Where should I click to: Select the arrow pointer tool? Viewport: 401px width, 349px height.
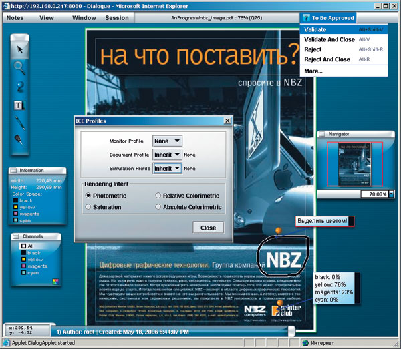[19, 49]
